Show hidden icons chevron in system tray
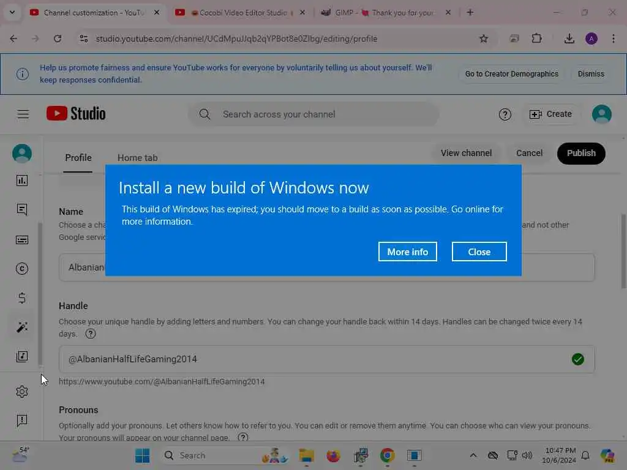Screen dimensions: 627x470 click(473, 455)
